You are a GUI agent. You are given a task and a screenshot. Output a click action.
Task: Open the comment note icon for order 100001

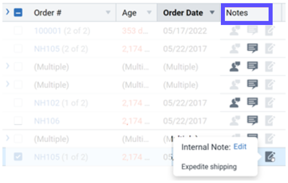point(253,31)
